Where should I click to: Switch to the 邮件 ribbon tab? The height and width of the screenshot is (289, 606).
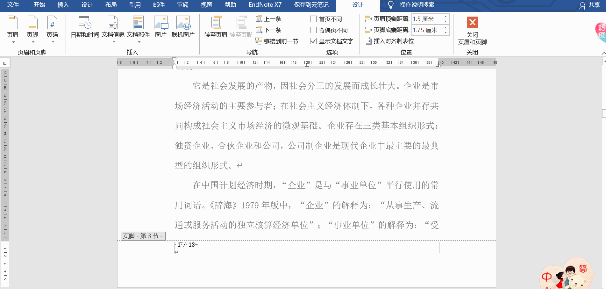159,5
